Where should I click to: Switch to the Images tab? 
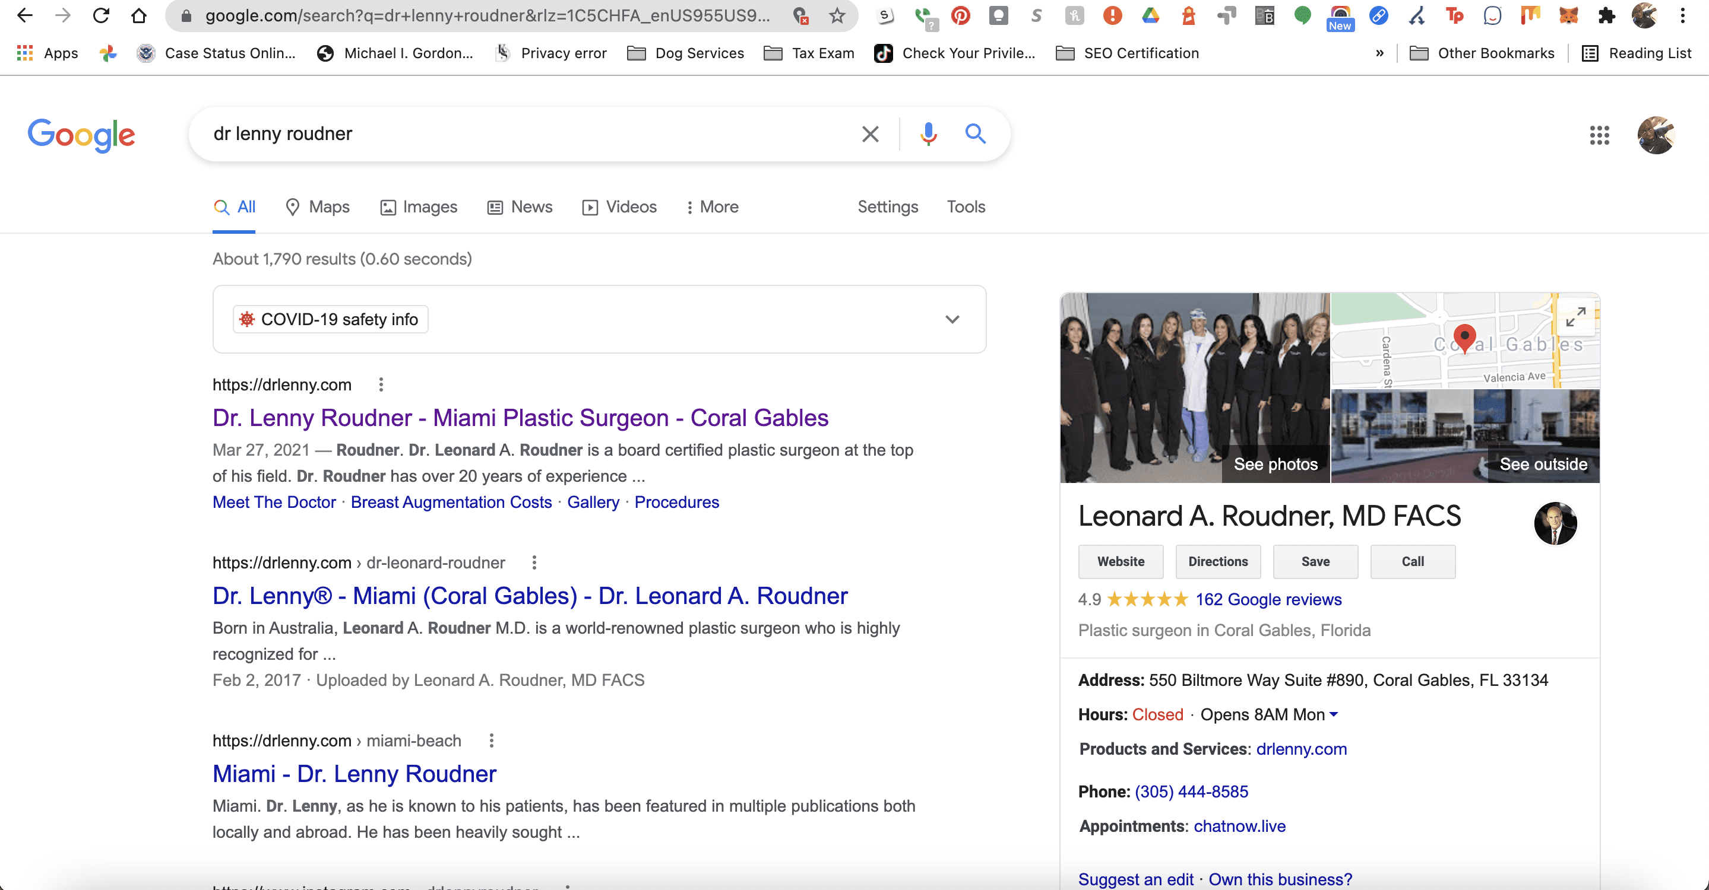tap(419, 206)
